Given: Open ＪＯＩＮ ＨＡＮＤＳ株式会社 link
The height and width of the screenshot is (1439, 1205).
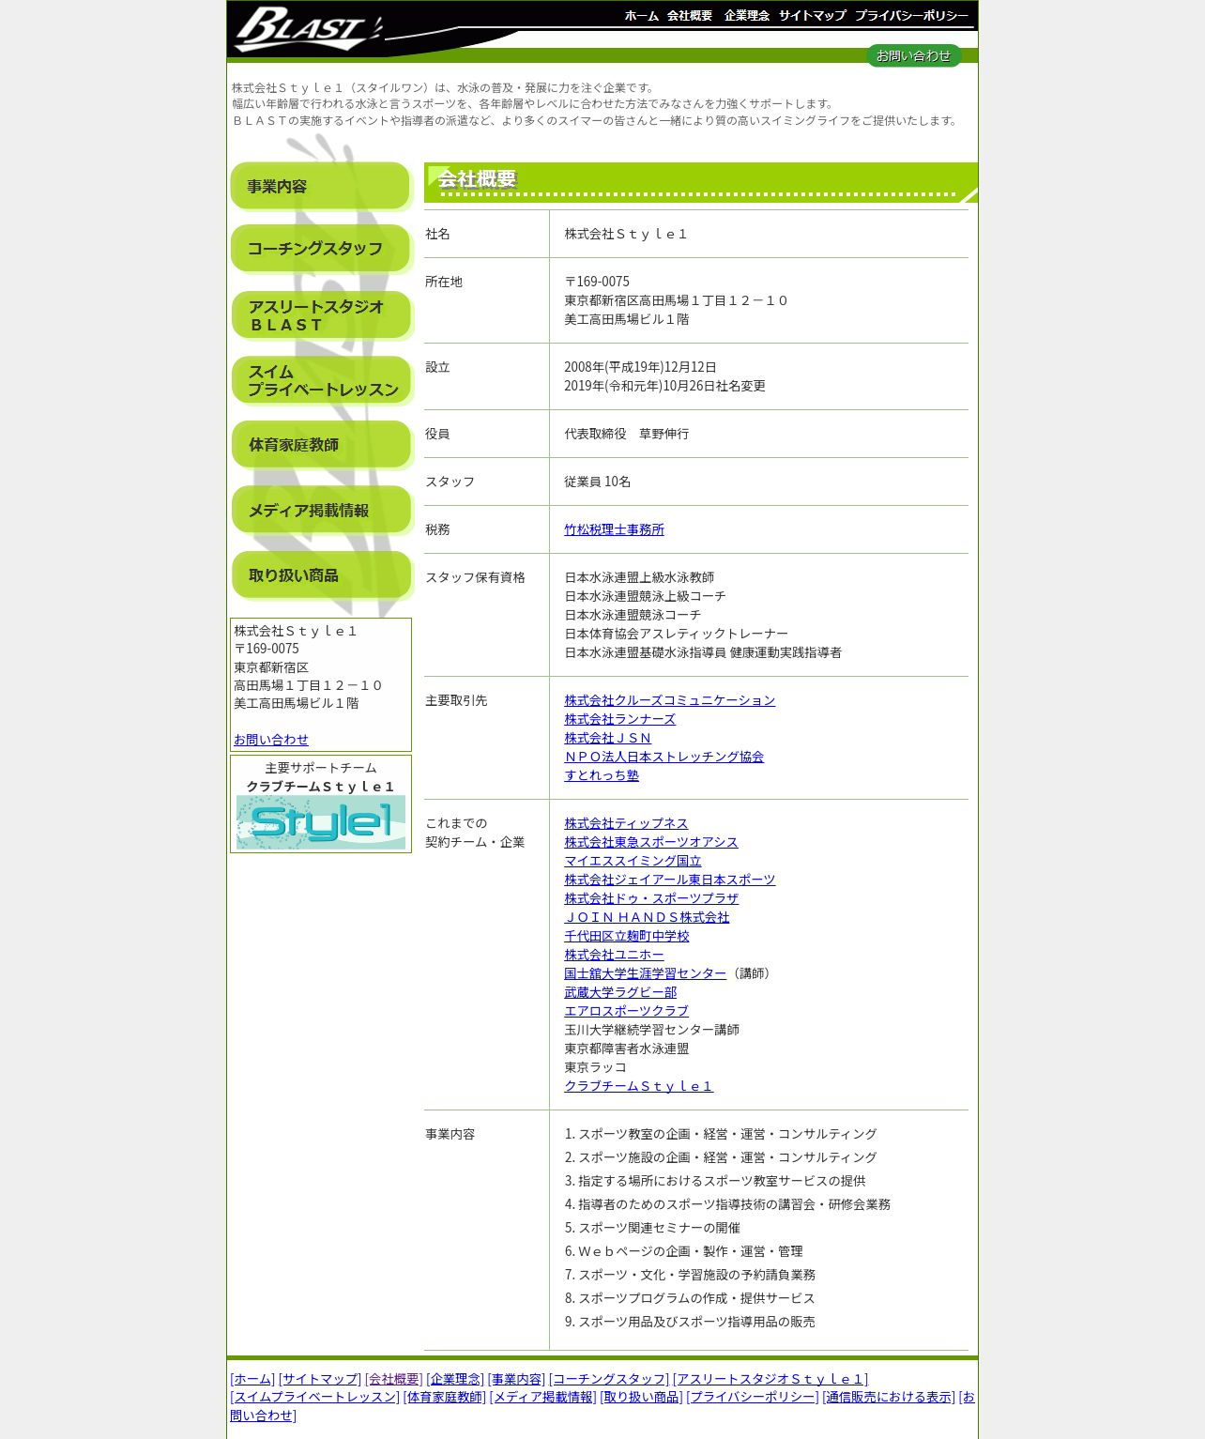Looking at the screenshot, I should point(647,917).
